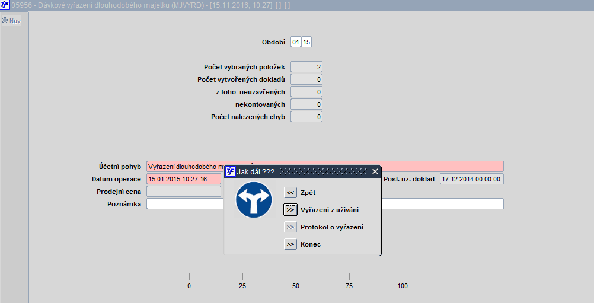Image resolution: width=594 pixels, height=303 pixels.
Task: Click the Vyřazení z užívání arrow button
Action: [290, 210]
